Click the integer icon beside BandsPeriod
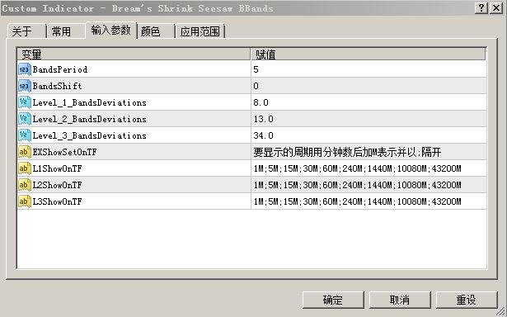 [25, 69]
